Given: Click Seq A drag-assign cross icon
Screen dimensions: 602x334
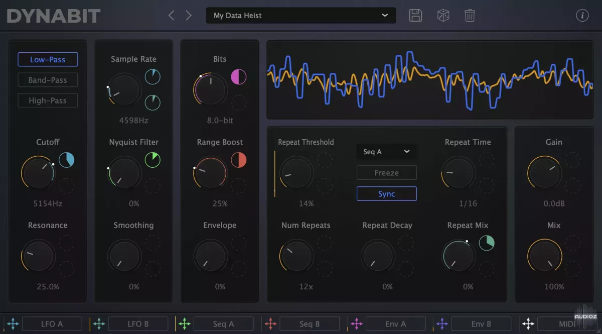Looking at the screenshot, I should [x=185, y=324].
